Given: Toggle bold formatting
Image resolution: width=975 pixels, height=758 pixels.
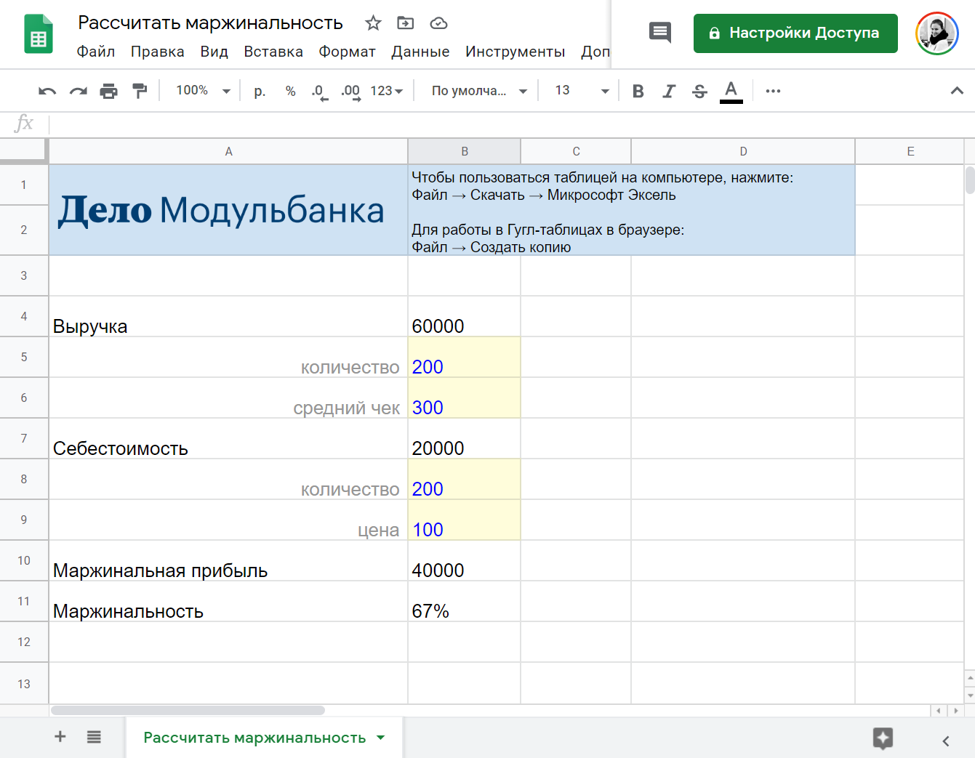Looking at the screenshot, I should click(x=638, y=91).
